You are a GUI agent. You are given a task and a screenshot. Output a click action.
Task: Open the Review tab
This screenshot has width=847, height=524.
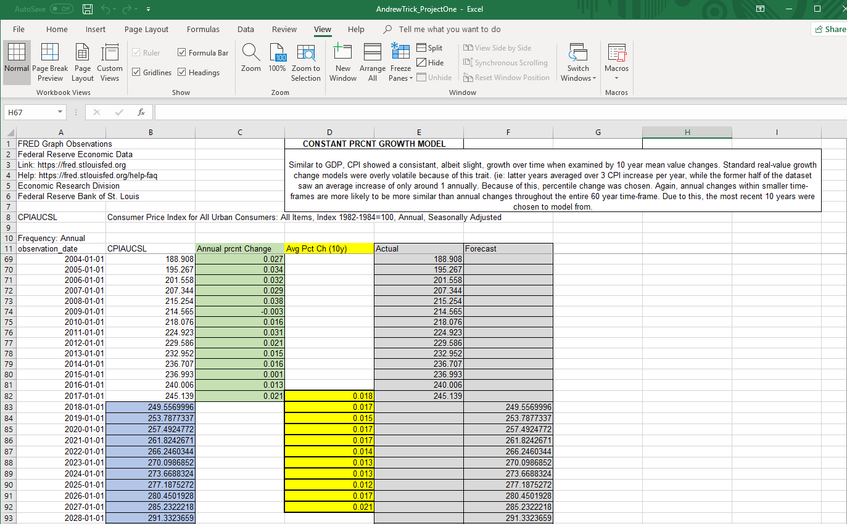coord(284,29)
